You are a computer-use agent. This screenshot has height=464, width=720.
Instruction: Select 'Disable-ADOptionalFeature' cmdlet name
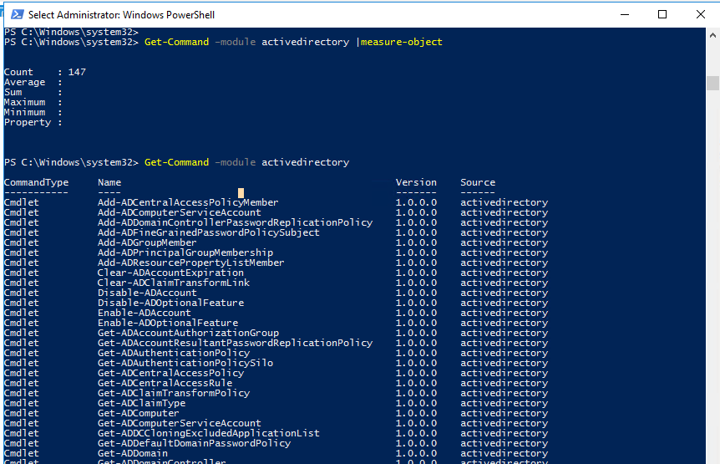pyautogui.click(x=170, y=303)
